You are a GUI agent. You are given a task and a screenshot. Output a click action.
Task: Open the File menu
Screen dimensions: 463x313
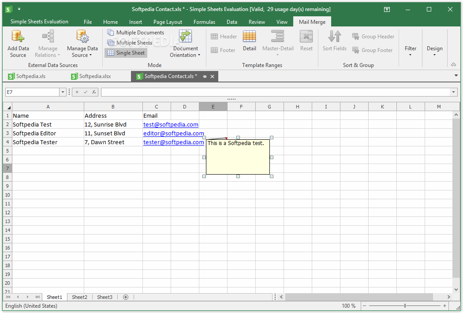(x=88, y=22)
